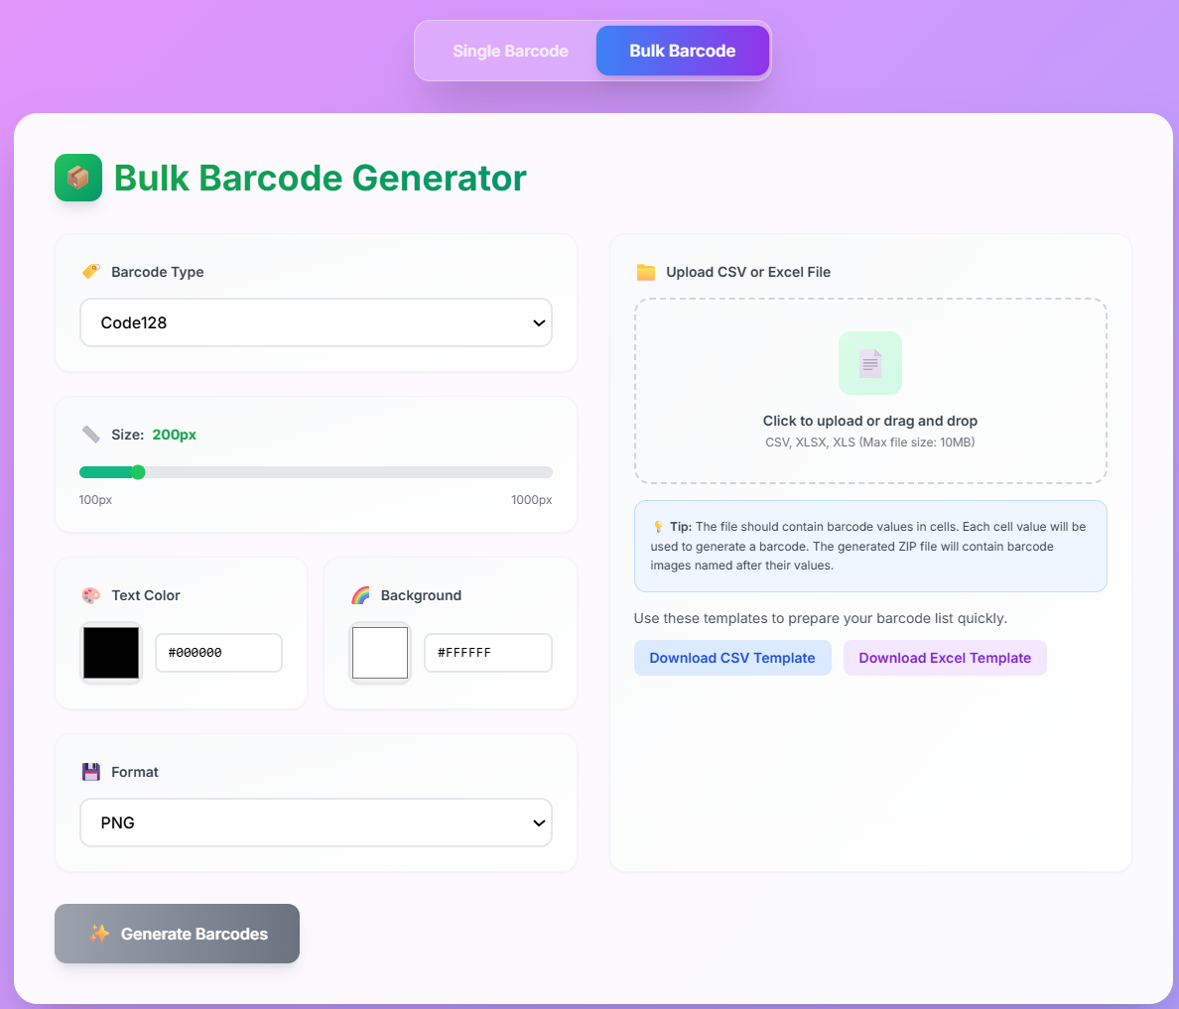Image resolution: width=1179 pixels, height=1009 pixels.
Task: Click the rainbow icon beside Background
Action: click(359, 595)
